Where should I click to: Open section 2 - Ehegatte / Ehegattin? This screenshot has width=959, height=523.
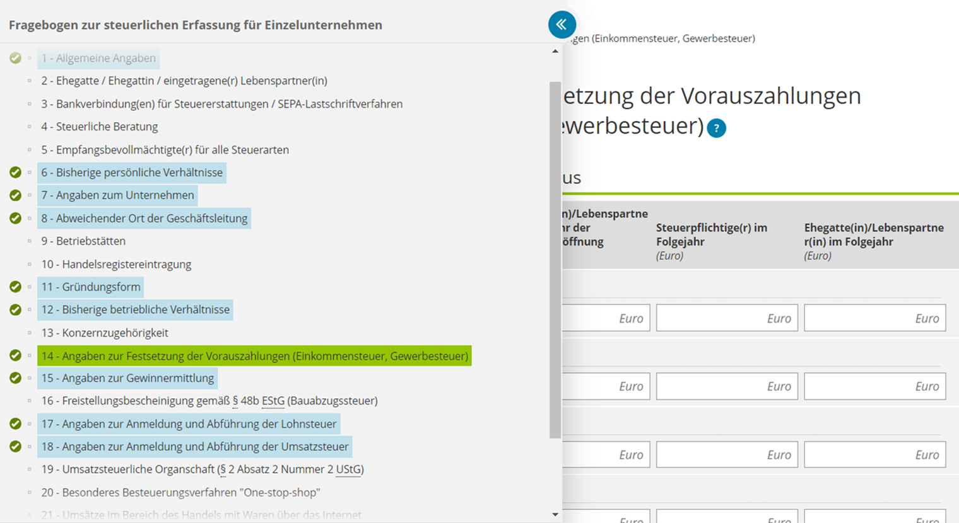click(x=184, y=81)
